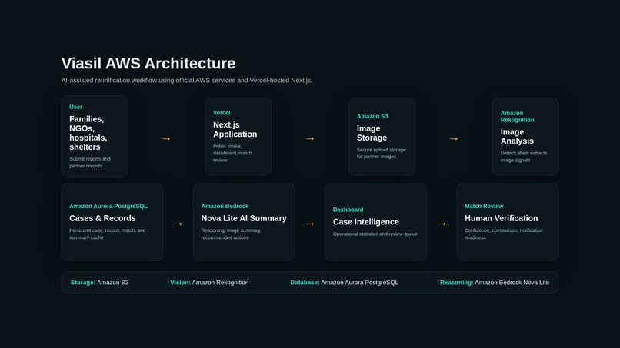Select the 'Amazon Rekognition' card label
The image size is (620, 348).
pos(517,117)
